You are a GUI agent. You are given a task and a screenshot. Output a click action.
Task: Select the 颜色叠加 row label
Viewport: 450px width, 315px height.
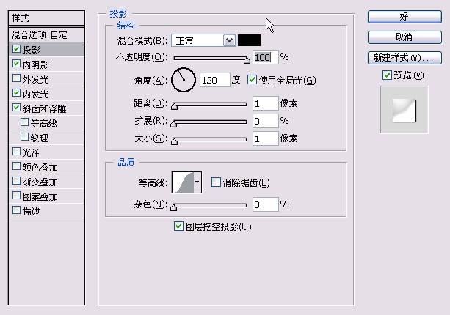(40, 167)
